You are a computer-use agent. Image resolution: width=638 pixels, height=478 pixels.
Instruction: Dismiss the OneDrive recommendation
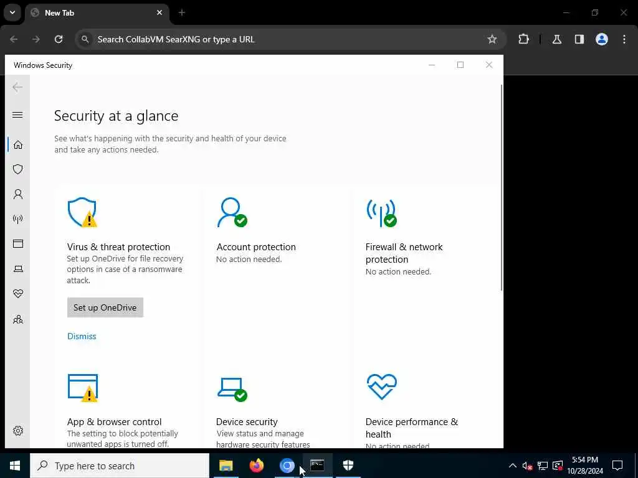click(82, 336)
